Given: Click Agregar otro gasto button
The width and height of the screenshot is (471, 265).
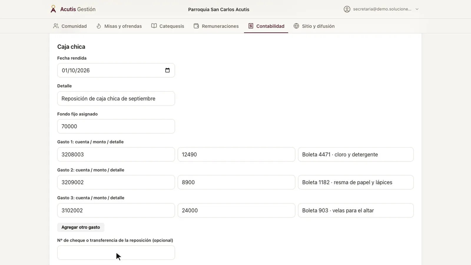Looking at the screenshot, I should 81,227.
